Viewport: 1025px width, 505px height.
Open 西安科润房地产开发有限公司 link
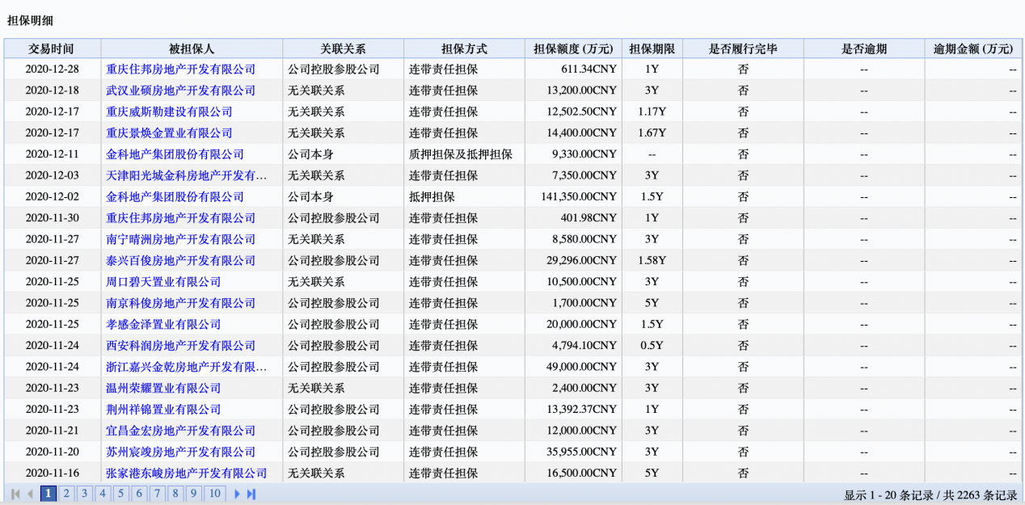pyautogui.click(x=181, y=346)
